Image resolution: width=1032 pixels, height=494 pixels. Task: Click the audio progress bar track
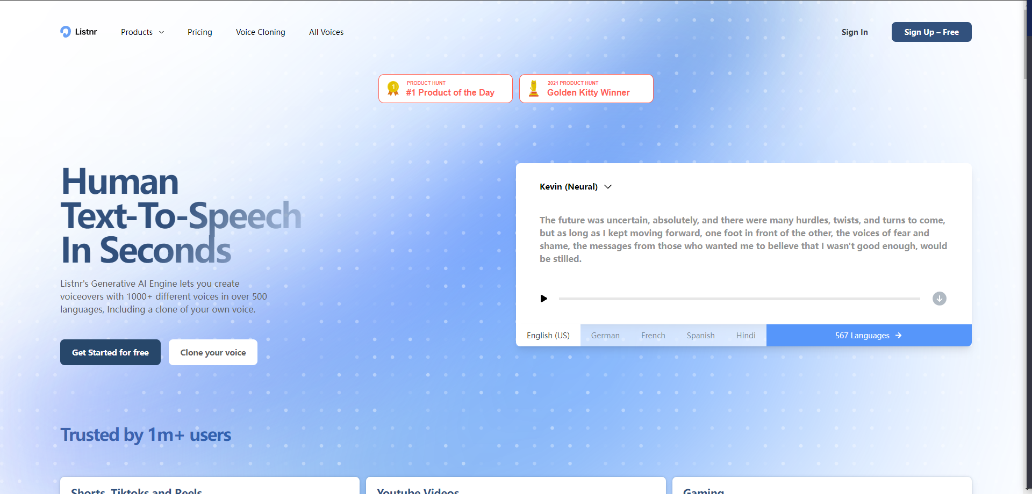pyautogui.click(x=739, y=299)
